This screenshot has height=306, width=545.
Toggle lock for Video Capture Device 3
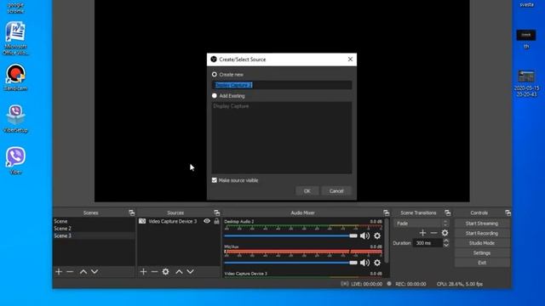pyautogui.click(x=216, y=221)
